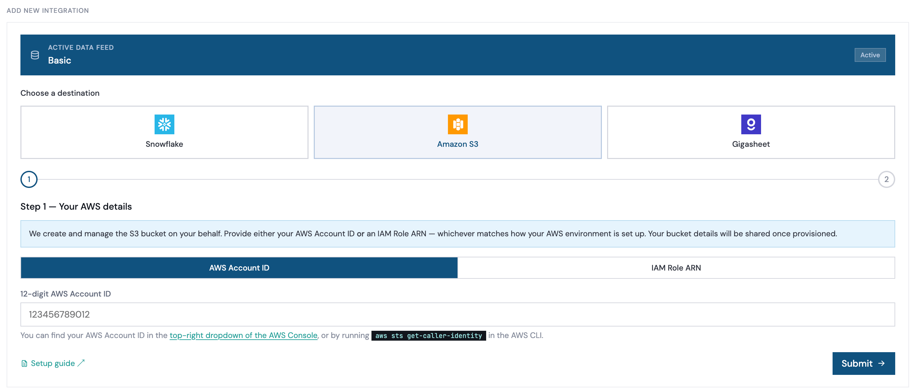Switch to the IAM Role ARN tab

(676, 268)
